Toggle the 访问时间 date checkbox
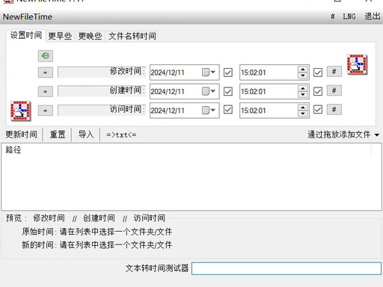 click(228, 110)
